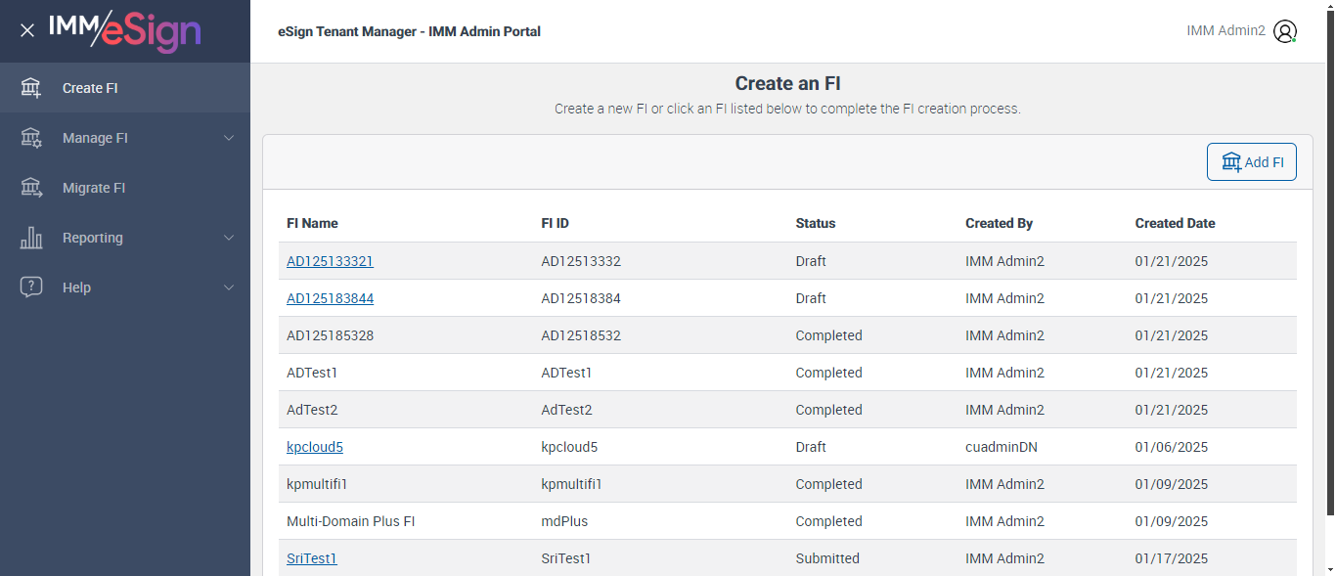Image resolution: width=1336 pixels, height=576 pixels.
Task: Open the AD125133321 draft FI link
Action: click(x=330, y=261)
